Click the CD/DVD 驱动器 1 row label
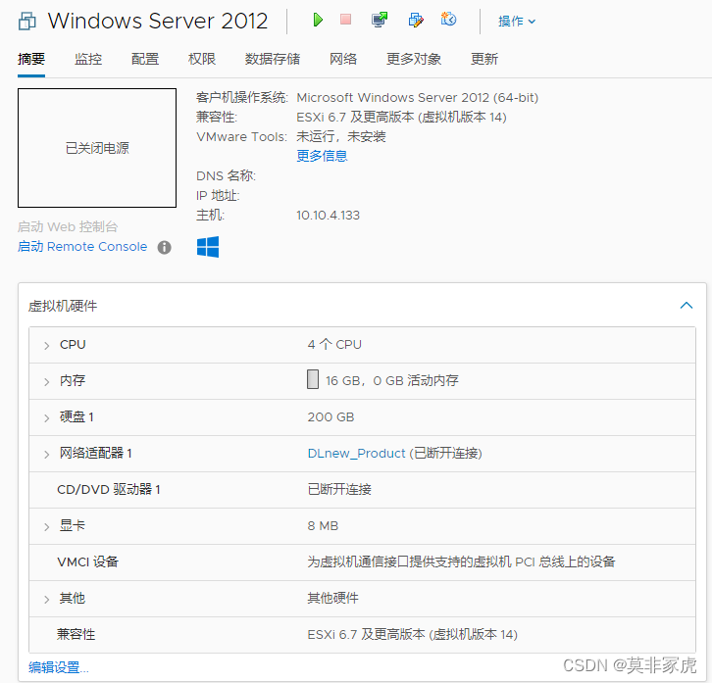This screenshot has width=712, height=683. pyautogui.click(x=109, y=489)
